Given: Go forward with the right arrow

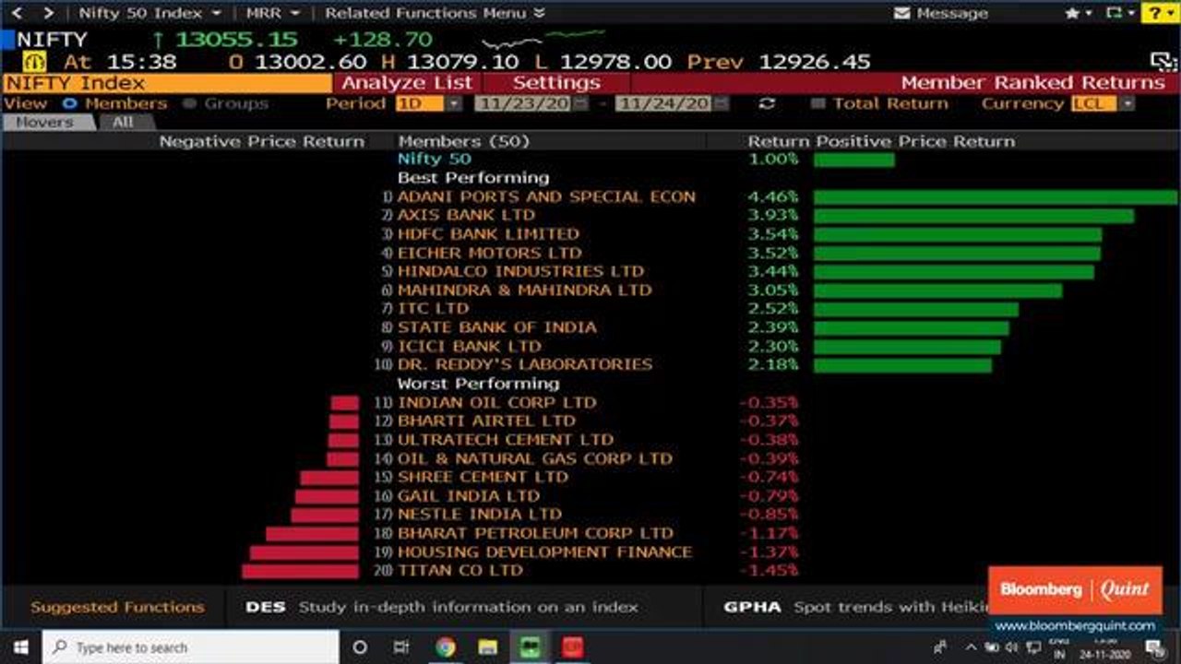Looking at the screenshot, I should 48,13.
